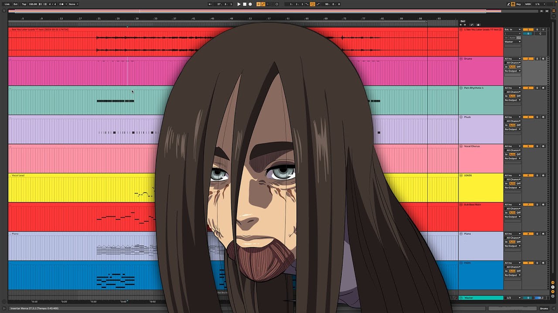Click the Tap tempo button

click(x=24, y=4)
